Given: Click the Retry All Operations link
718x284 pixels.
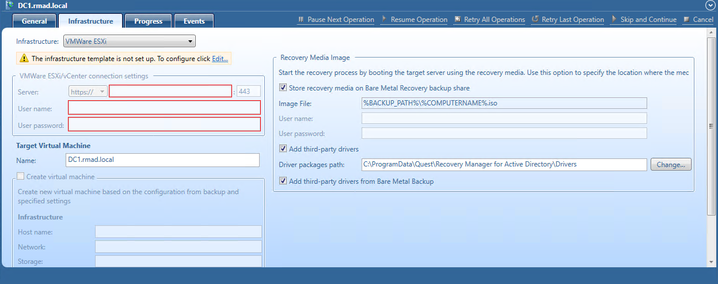Looking at the screenshot, I should 495,20.
